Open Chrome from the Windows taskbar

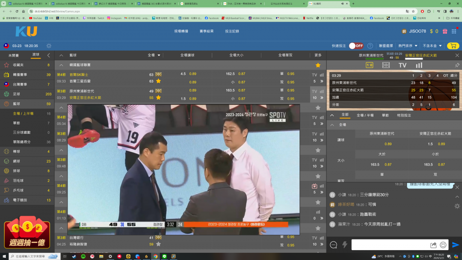tap(155, 257)
